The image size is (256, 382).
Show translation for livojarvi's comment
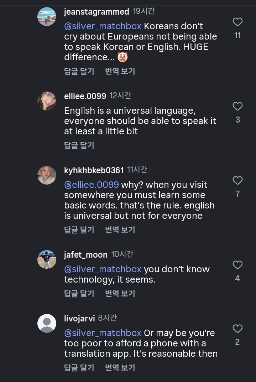(120, 368)
